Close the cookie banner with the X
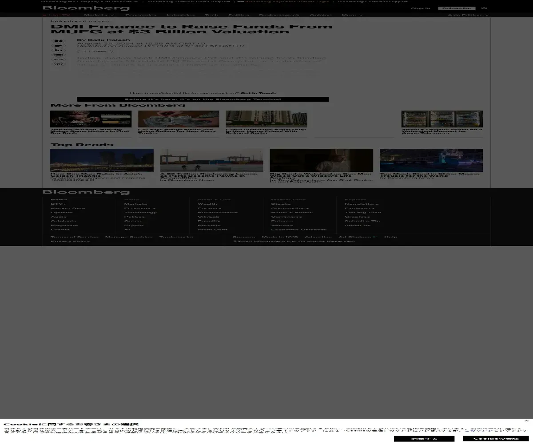This screenshot has width=533, height=444. pyautogui.click(x=526, y=421)
